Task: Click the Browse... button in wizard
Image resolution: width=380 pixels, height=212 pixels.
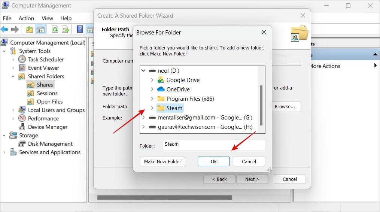Action: 286,106
